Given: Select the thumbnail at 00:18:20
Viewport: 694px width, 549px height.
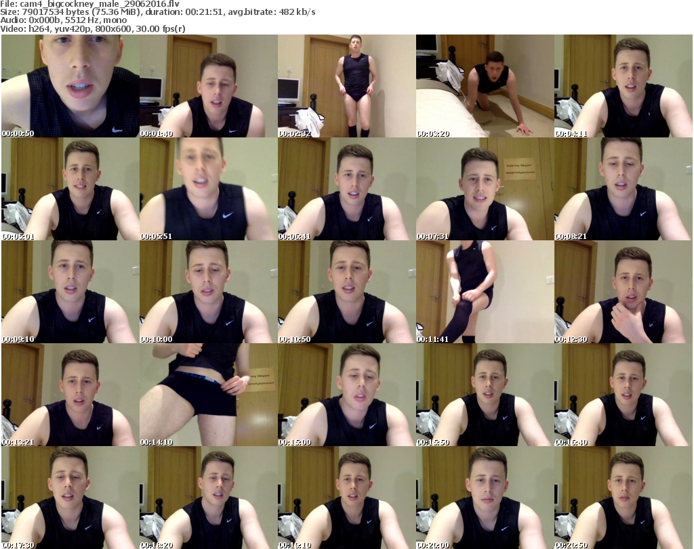Looking at the screenshot, I should pos(209,498).
